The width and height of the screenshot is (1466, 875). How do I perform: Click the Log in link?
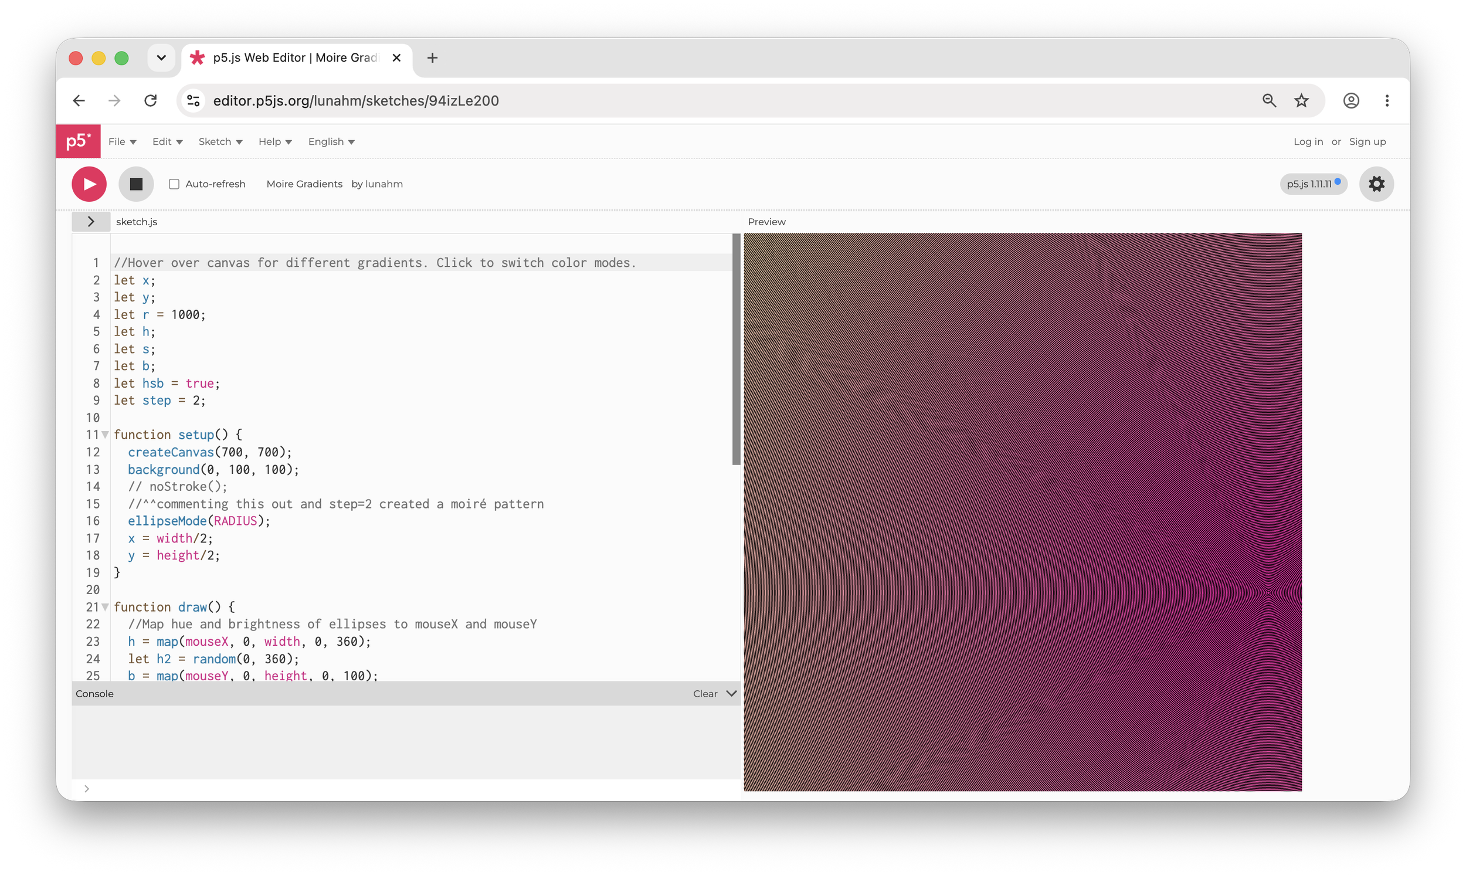click(x=1308, y=141)
